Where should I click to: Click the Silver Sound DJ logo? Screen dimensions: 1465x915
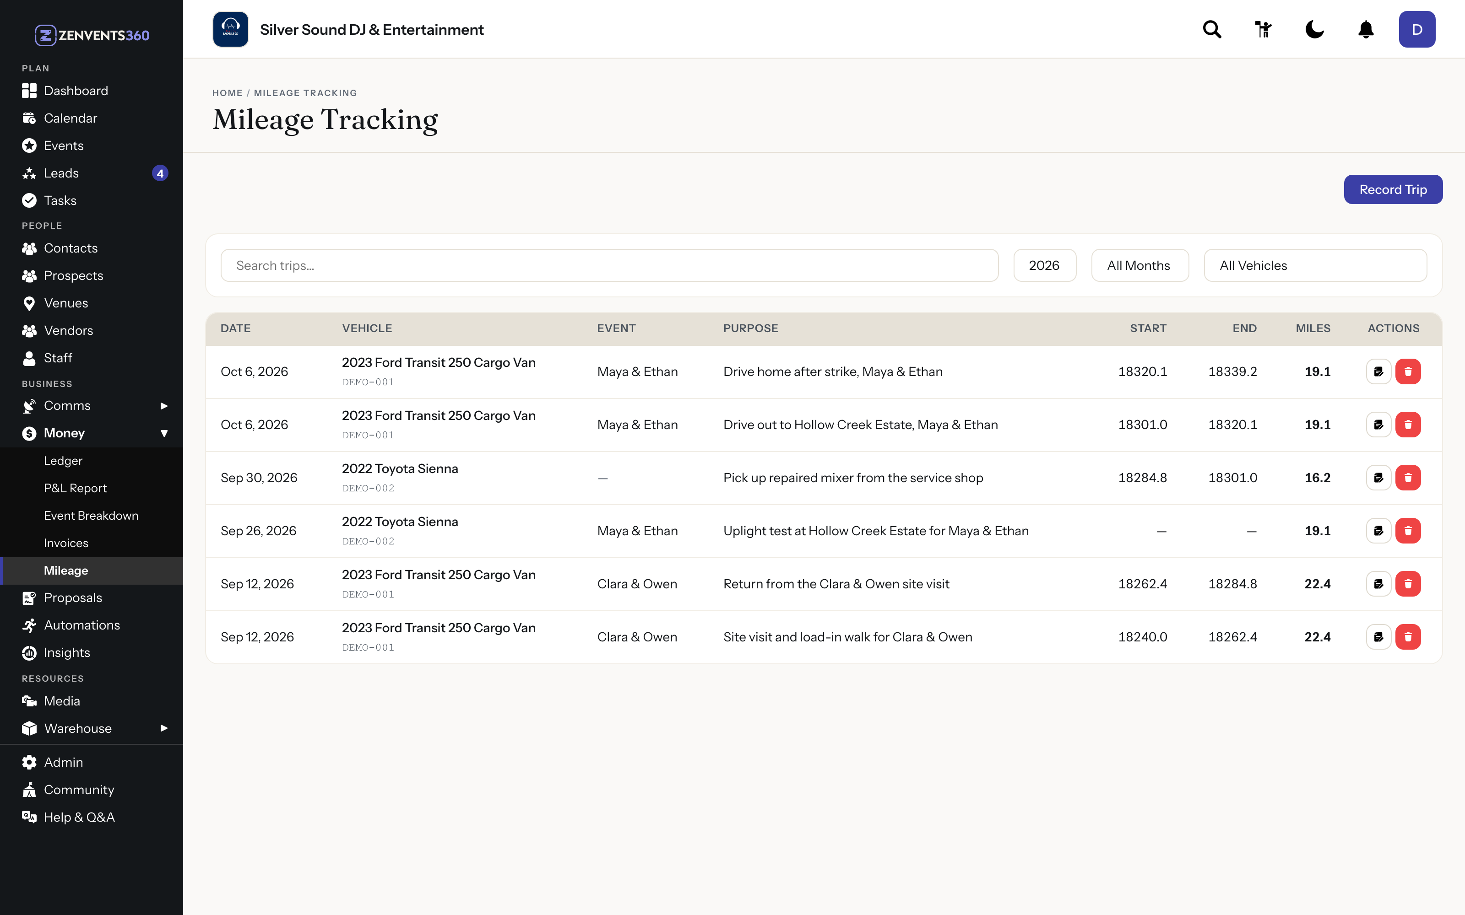point(231,29)
